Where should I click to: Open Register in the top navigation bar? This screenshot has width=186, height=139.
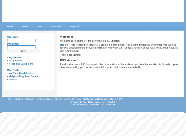(x=75, y=26)
